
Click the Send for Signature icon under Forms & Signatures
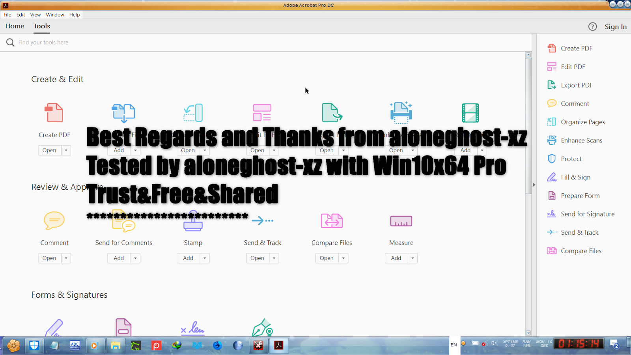(193, 328)
